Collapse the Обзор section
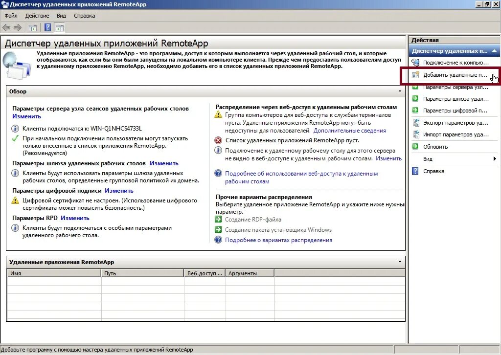Image resolution: width=501 pixels, height=355 pixels. pyautogui.click(x=400, y=91)
